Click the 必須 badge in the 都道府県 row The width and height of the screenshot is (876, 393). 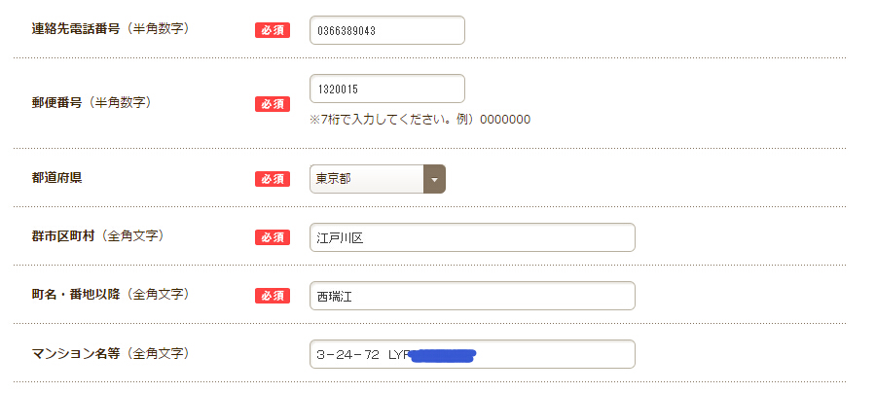272,179
